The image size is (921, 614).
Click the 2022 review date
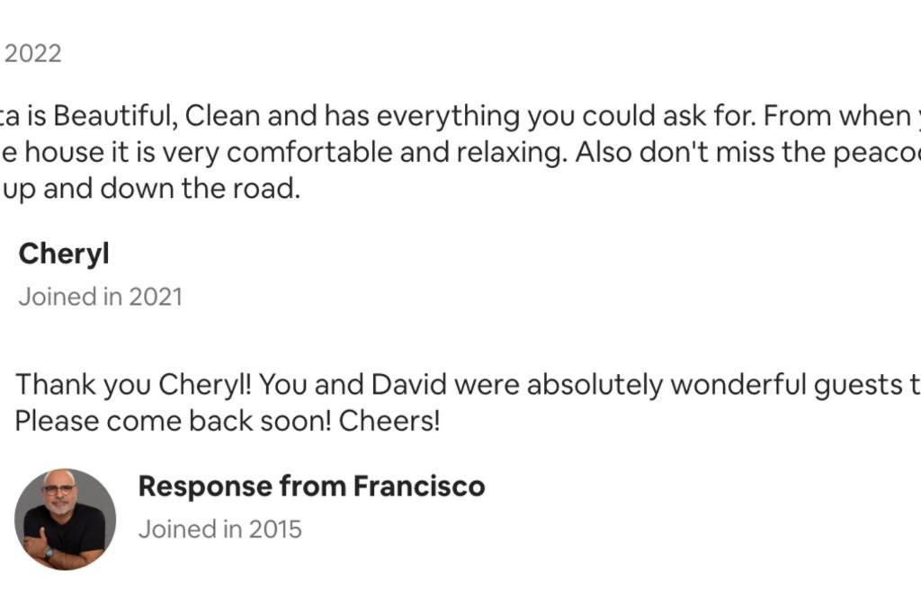(x=33, y=53)
